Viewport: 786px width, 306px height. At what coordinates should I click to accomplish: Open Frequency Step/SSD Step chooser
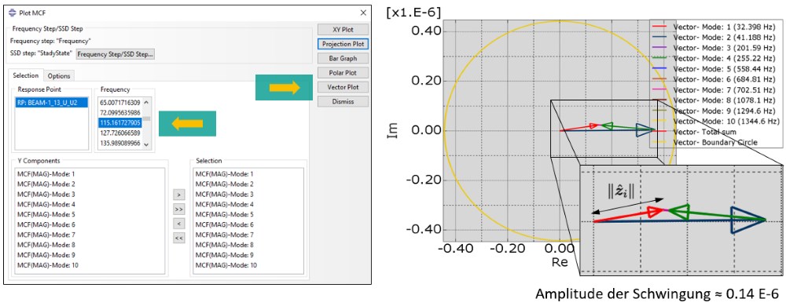[x=116, y=54]
